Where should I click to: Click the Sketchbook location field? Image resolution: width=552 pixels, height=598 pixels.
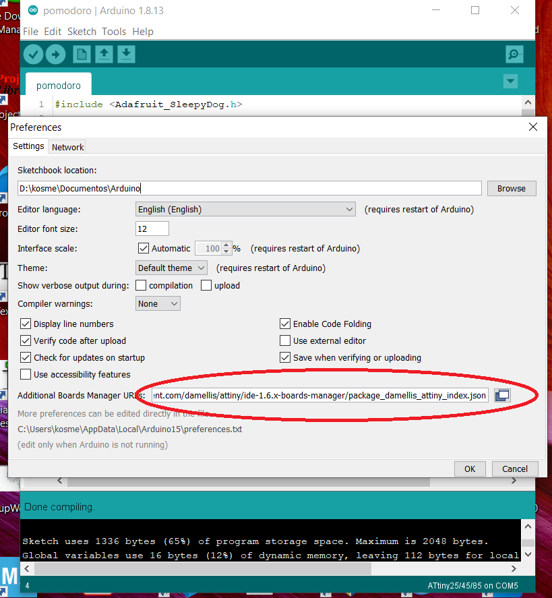pyautogui.click(x=249, y=188)
